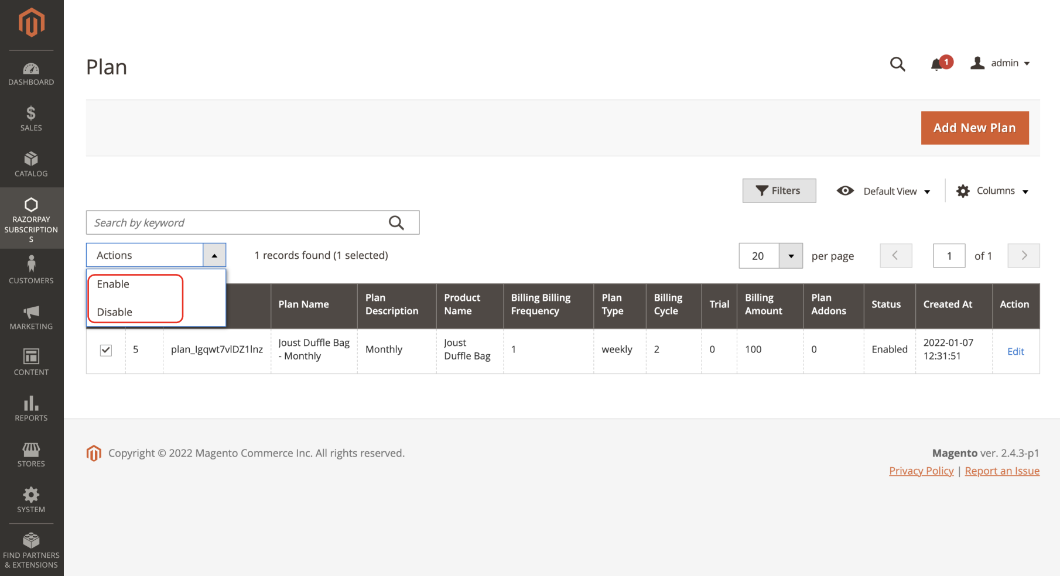Screen dimensions: 1060x576
Task: Open the notifications bell
Action: pyautogui.click(x=938, y=64)
